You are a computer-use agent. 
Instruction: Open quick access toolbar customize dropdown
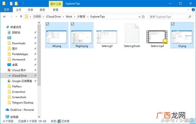[20, 4]
